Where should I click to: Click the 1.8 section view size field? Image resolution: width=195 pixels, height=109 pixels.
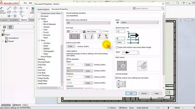point(120,31)
